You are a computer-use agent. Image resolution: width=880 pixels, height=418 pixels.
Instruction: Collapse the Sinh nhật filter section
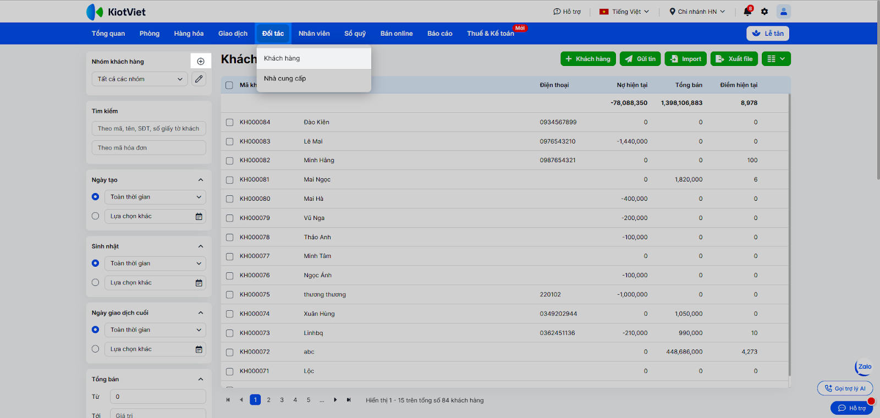201,246
